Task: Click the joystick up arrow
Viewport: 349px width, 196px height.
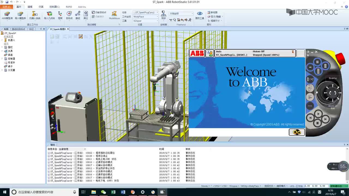Action: pyautogui.click(x=333, y=86)
